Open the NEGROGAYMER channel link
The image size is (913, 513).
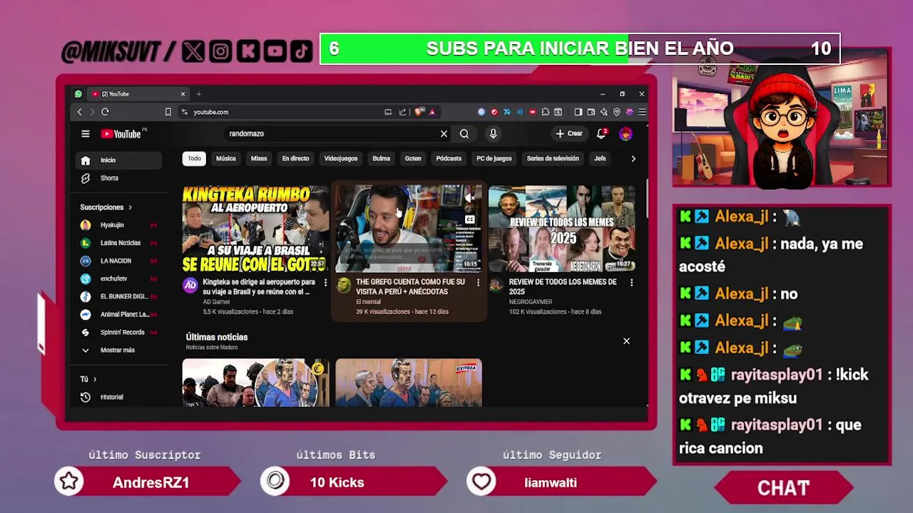[531, 302]
